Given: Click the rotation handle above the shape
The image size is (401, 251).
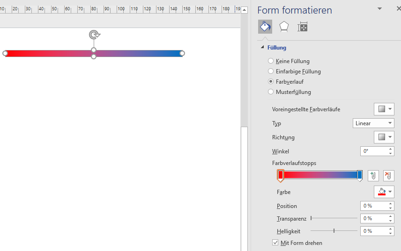Looking at the screenshot, I should click(x=94, y=35).
